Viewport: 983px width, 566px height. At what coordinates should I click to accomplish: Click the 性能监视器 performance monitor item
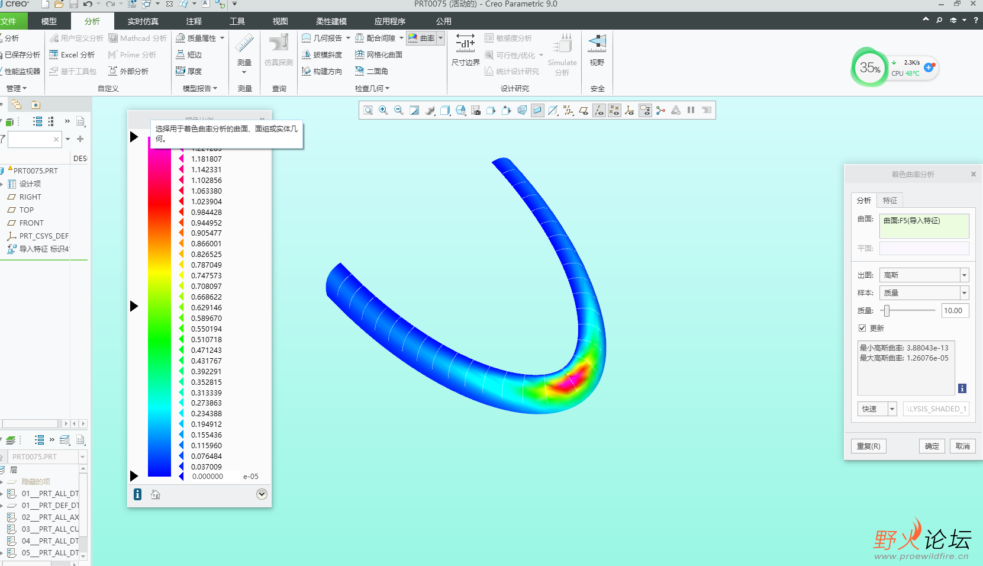pos(21,71)
